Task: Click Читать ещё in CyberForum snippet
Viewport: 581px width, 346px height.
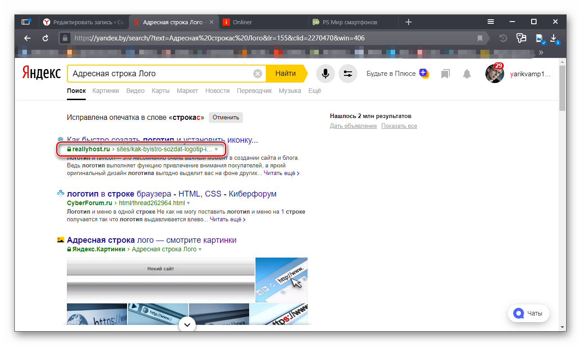Action: [228, 219]
